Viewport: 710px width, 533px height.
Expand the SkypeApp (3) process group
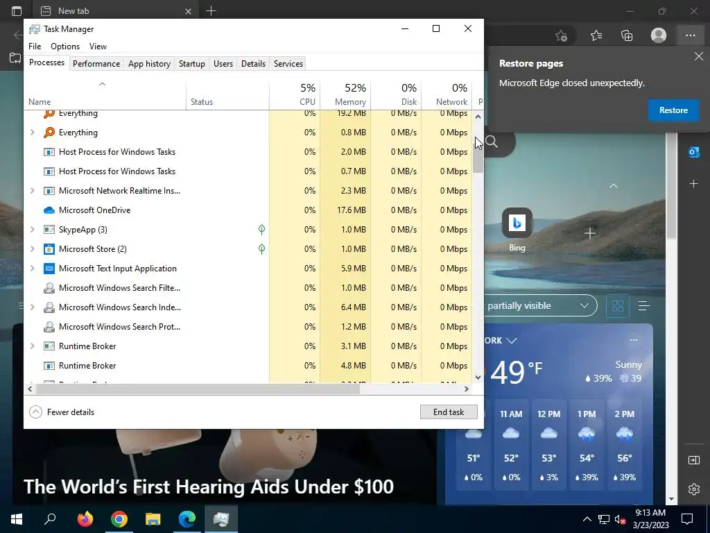[32, 229]
